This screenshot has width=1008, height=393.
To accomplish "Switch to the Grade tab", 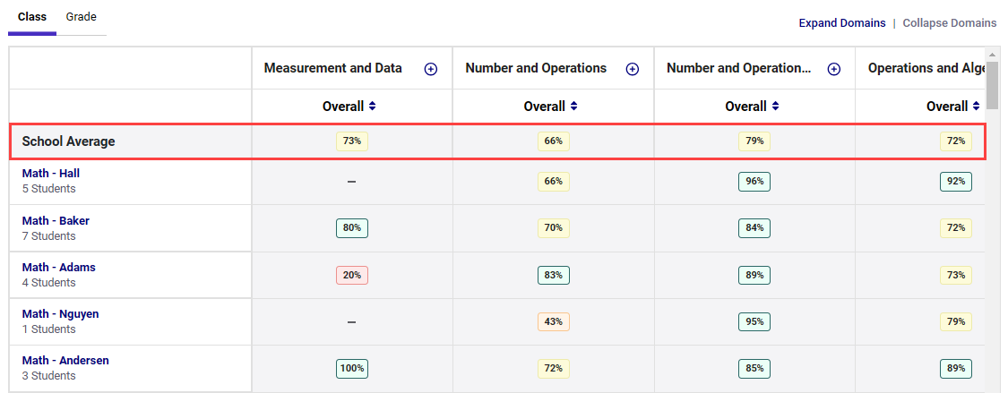I will 81,17.
